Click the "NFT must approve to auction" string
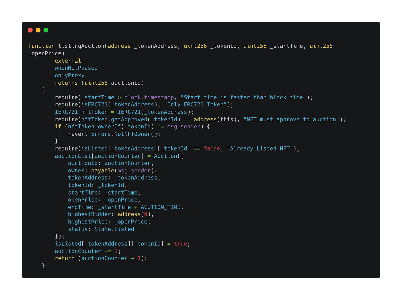The width and height of the screenshot is (402, 300). pos(291,120)
